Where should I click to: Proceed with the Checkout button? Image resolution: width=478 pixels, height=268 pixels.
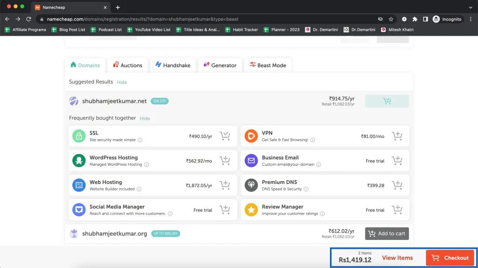click(450, 258)
